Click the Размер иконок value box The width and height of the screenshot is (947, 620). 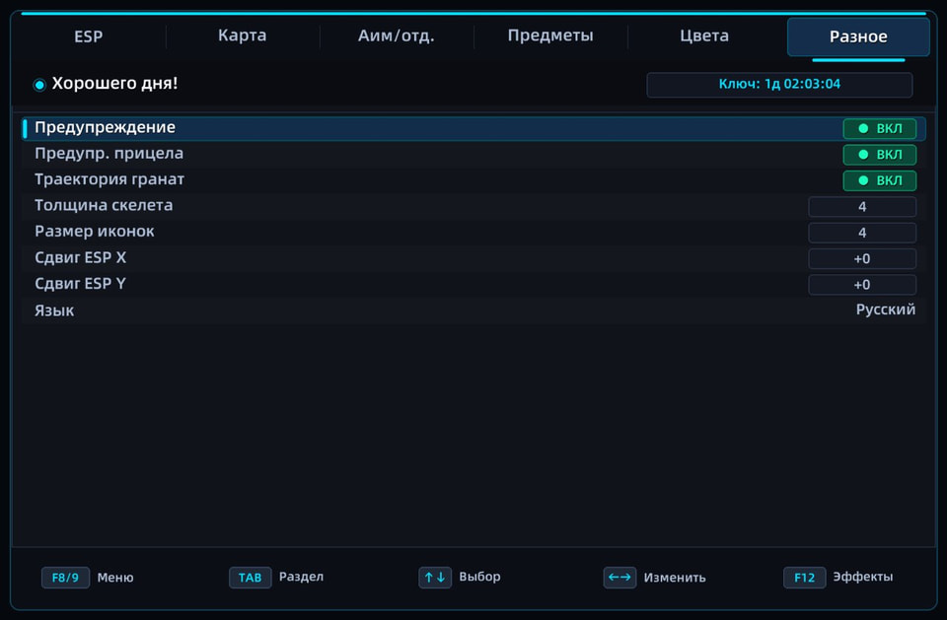(862, 233)
